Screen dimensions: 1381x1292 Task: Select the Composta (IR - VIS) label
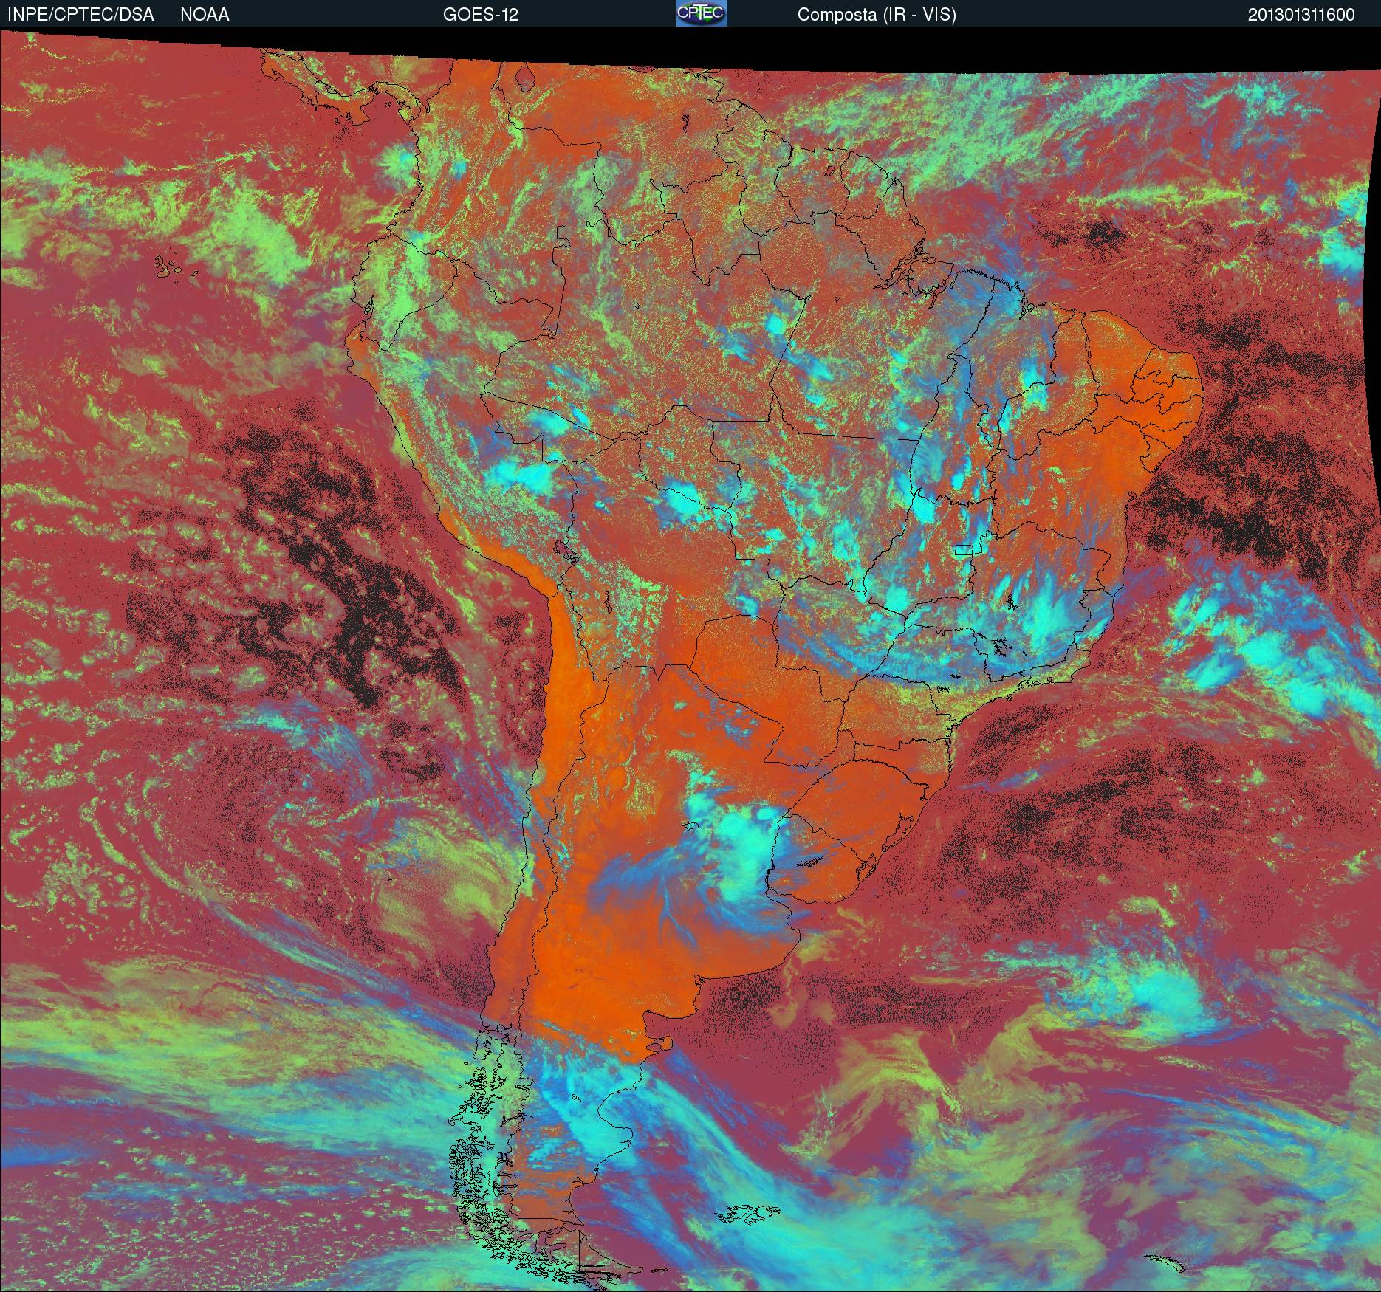(877, 15)
